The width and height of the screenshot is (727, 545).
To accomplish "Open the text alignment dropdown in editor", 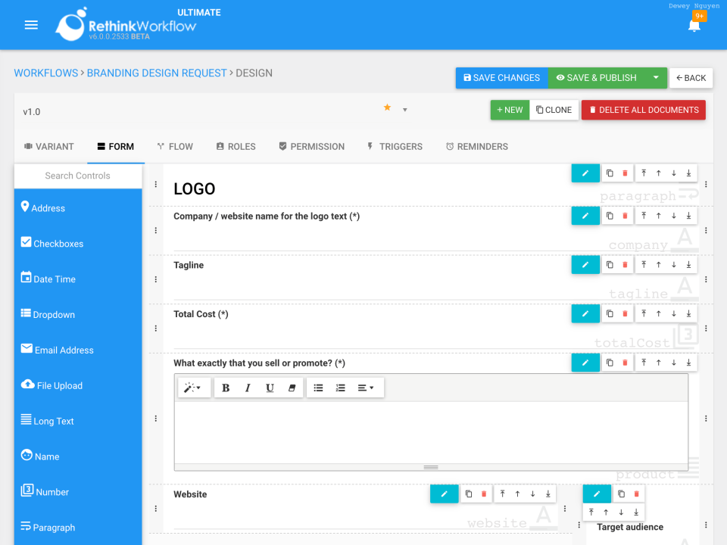I will pyautogui.click(x=365, y=387).
